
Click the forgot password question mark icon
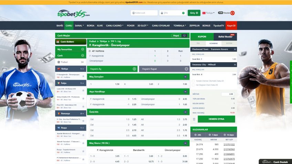pyautogui.click(x=184, y=13)
